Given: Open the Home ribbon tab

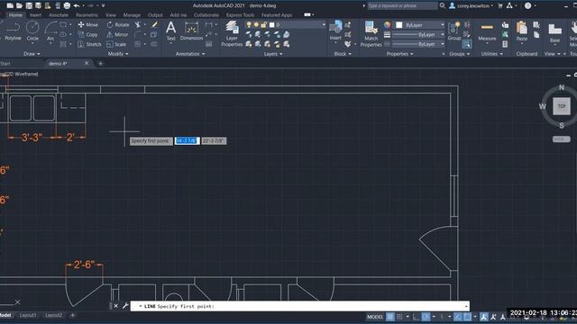Looking at the screenshot, I should (15, 15).
